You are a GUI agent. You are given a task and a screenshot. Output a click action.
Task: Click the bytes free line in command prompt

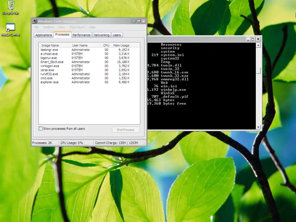[167, 104]
